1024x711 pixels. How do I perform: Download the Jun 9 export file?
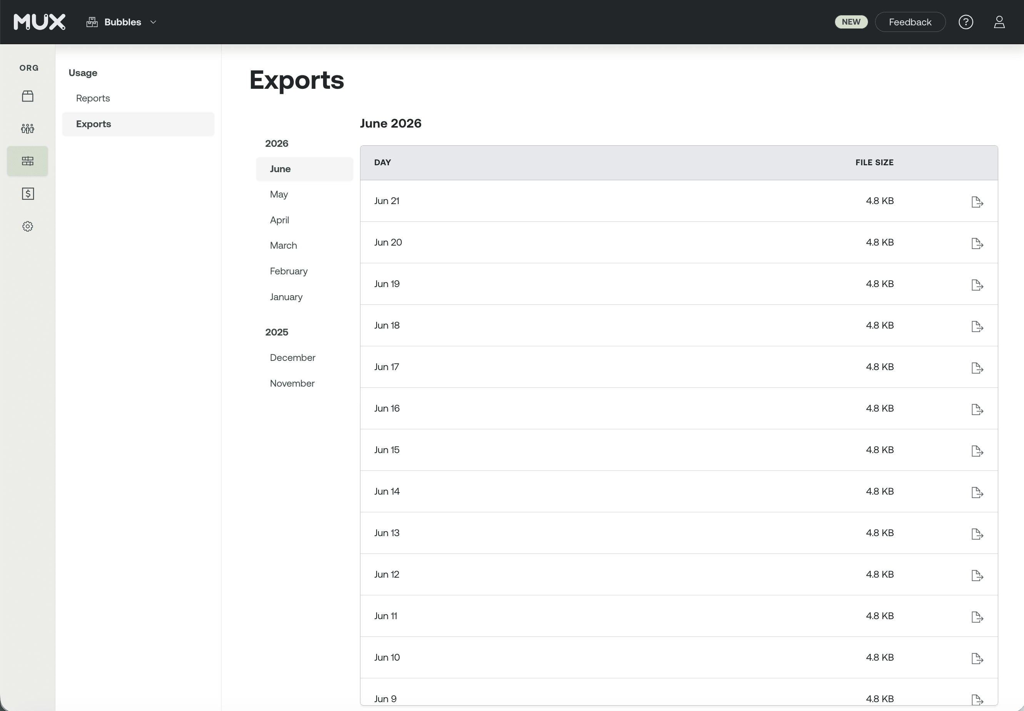[x=977, y=699]
